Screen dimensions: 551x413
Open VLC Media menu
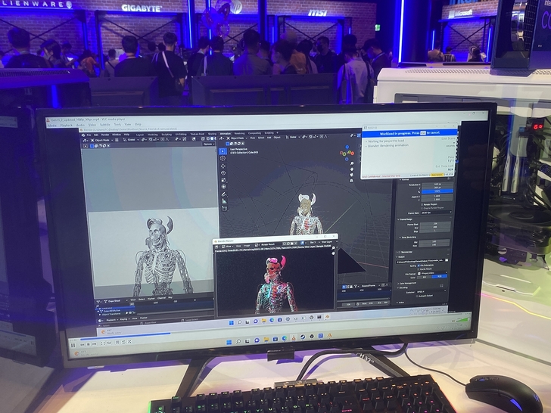point(51,126)
